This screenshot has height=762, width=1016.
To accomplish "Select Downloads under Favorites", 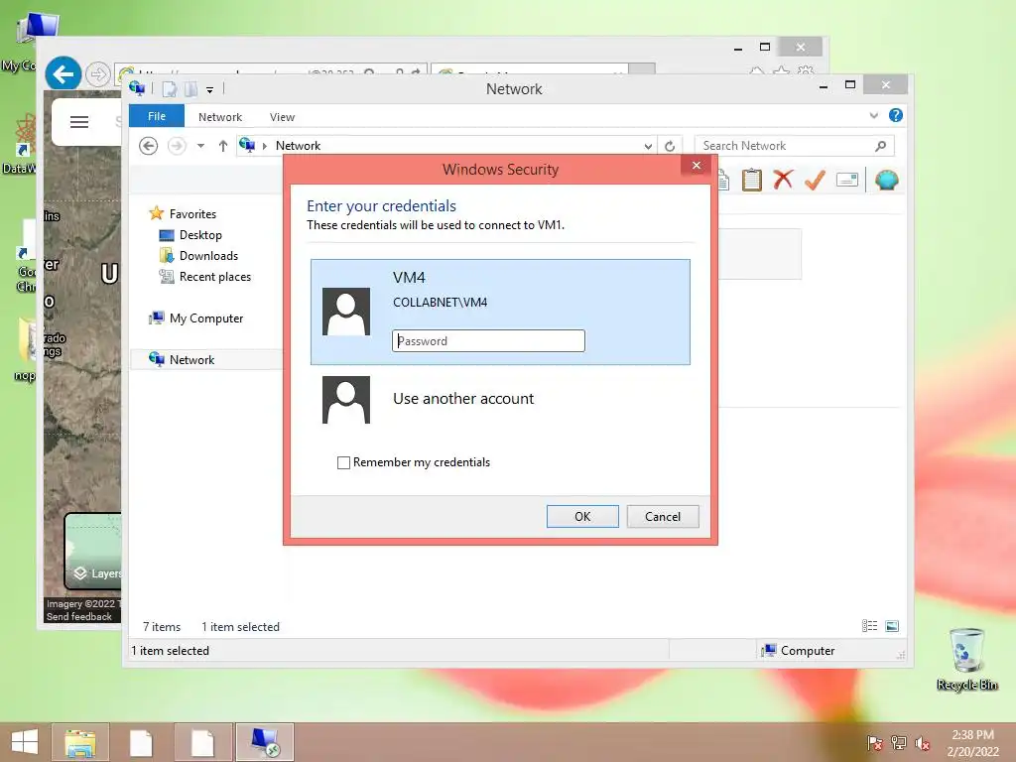I will (x=208, y=256).
